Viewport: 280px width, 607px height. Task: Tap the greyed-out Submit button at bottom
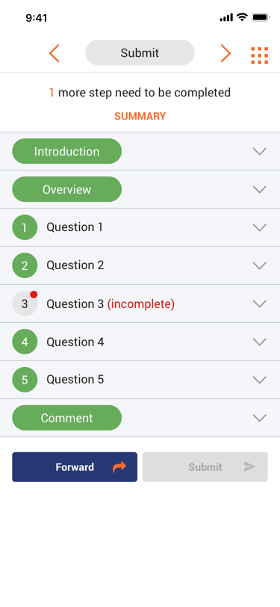205,467
